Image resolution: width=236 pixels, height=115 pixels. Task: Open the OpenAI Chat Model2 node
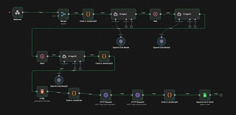tap(59, 80)
